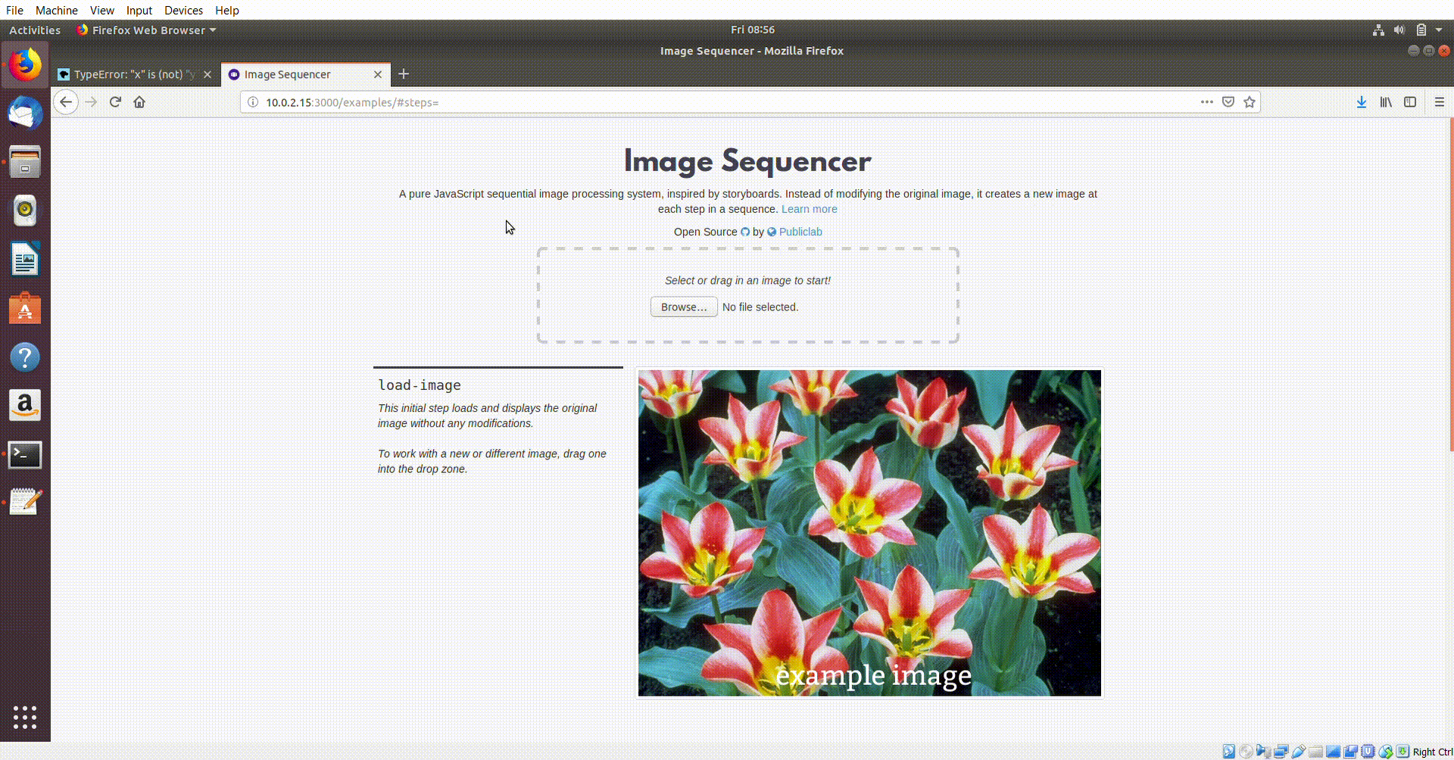Click 'Select or drag in an image to start!' text

747,281
